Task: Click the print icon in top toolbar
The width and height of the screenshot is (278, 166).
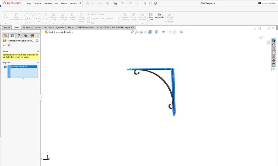Action: 115,3
